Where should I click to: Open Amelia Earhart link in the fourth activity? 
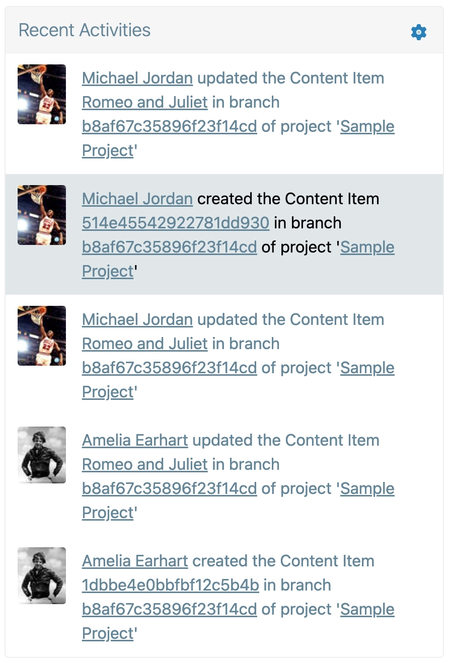(x=135, y=441)
